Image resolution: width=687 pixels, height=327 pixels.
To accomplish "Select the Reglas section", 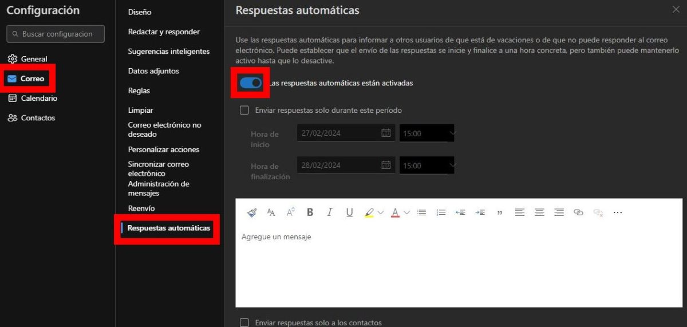I will click(139, 90).
